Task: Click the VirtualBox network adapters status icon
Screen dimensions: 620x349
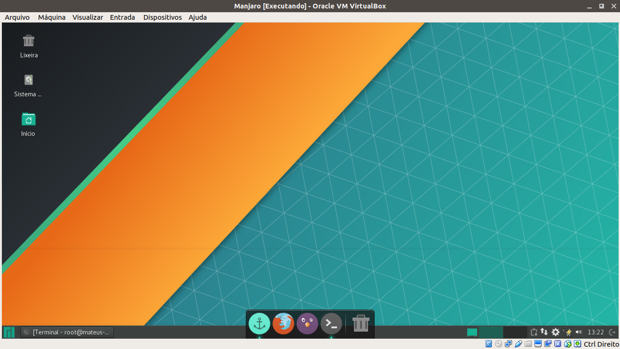Action: [x=508, y=344]
